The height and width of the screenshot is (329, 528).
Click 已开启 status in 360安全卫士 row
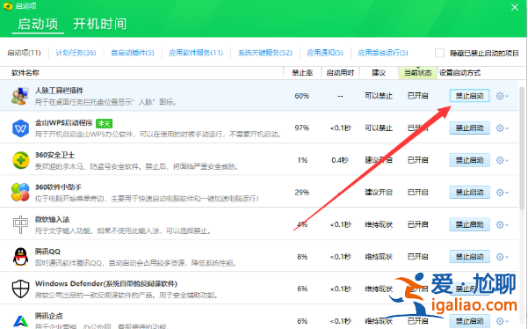pyautogui.click(x=418, y=160)
